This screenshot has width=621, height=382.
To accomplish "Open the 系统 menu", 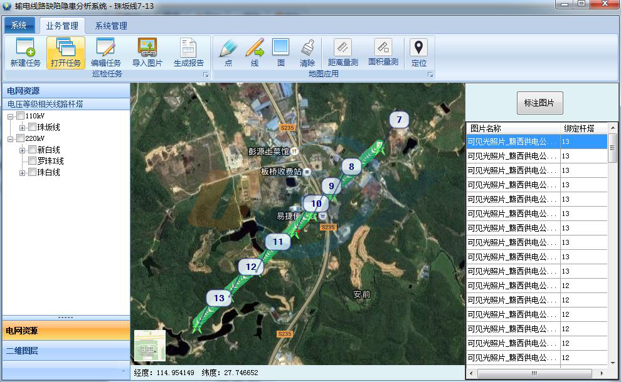I will pos(19,26).
